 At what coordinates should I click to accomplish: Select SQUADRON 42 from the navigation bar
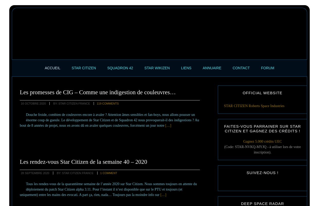point(120,68)
